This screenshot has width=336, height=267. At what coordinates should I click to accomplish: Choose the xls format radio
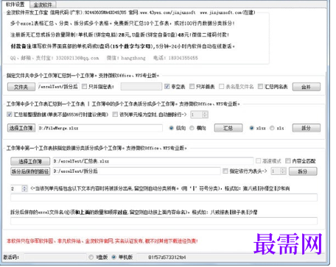pyautogui.click(x=272, y=128)
